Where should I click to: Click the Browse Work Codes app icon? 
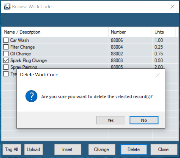click(x=7, y=6)
